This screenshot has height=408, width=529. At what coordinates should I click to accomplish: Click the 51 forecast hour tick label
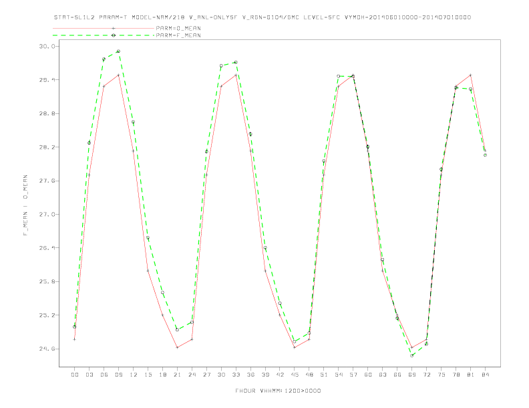(324, 375)
